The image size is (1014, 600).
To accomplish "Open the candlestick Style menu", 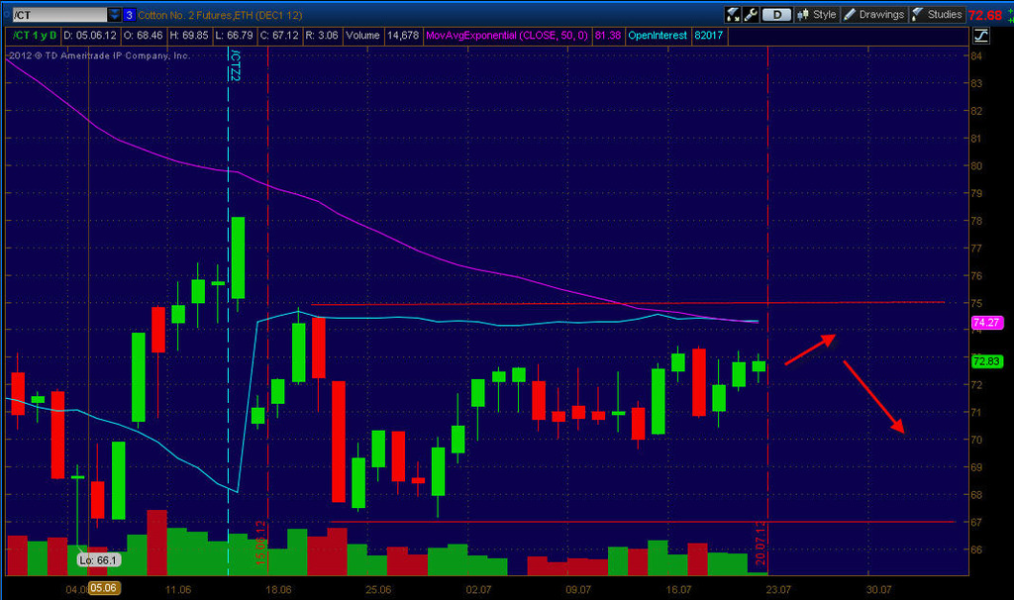I will coord(816,14).
